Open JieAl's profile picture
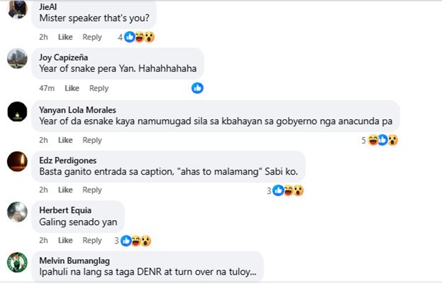442x285 pixels. click(x=17, y=8)
